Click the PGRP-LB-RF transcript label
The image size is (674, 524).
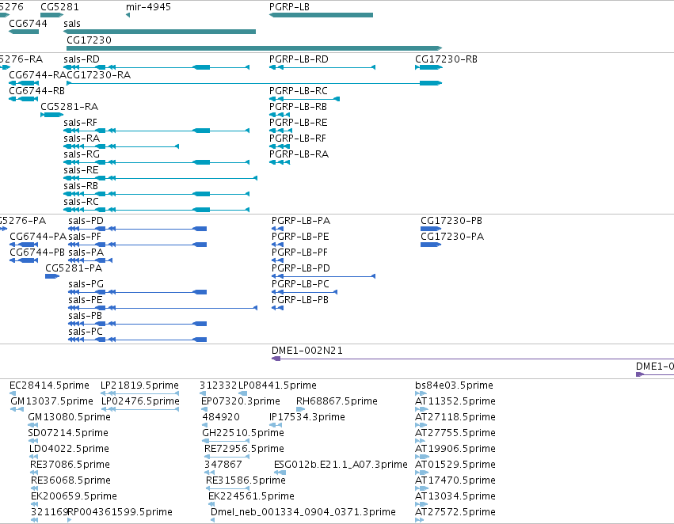(298, 139)
